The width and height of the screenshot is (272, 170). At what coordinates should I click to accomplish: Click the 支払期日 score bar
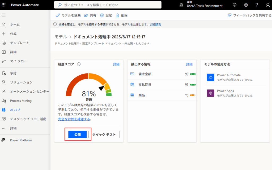click(193, 85)
